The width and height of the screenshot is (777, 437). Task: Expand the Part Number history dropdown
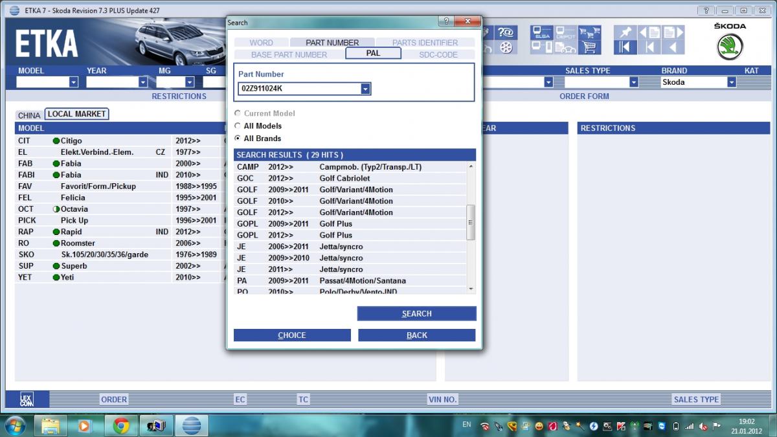(366, 89)
